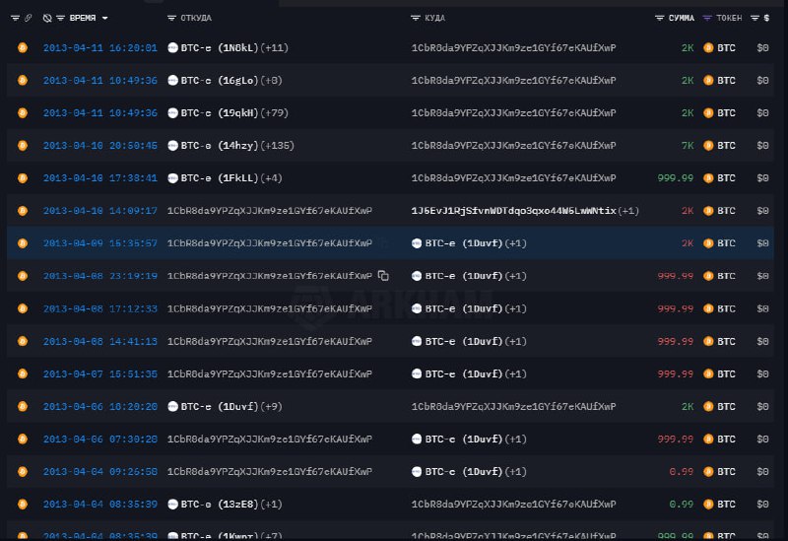Open transaction dated 2013-04-10 20:50:45
This screenshot has height=541, width=788.
(100, 145)
